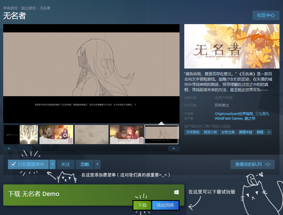Open the 独立游戏 breadcrumb link
283x215 pixels.
29,8
